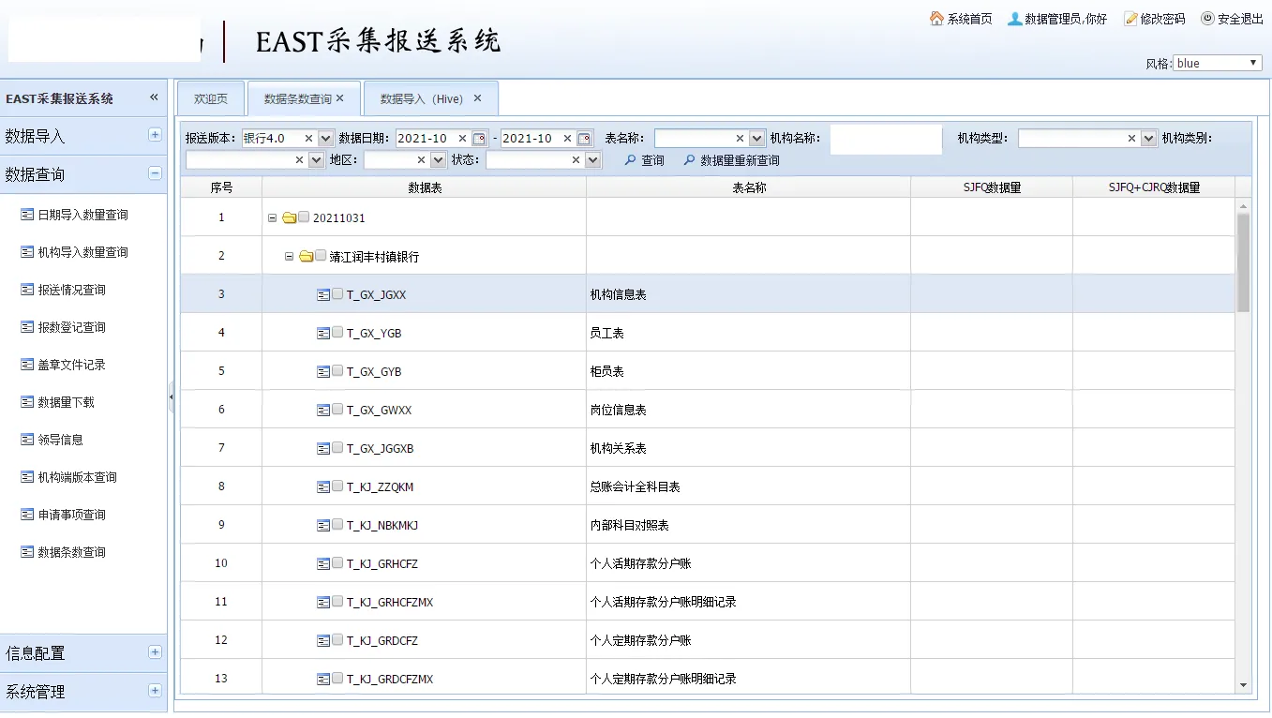Click the folder icon beside 20211031

(x=290, y=217)
